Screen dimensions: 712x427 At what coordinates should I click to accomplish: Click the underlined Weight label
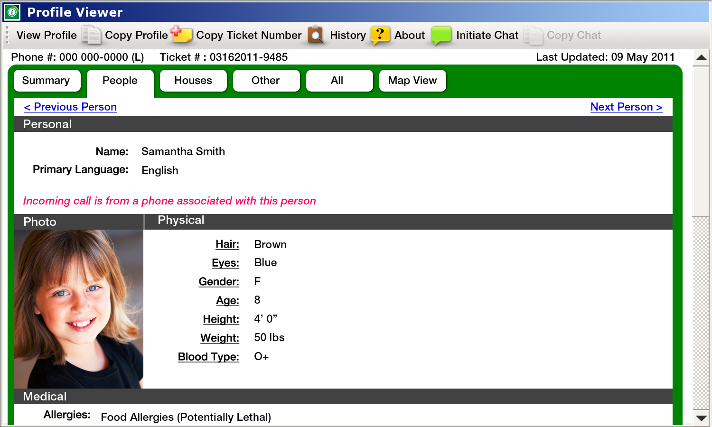(x=220, y=338)
